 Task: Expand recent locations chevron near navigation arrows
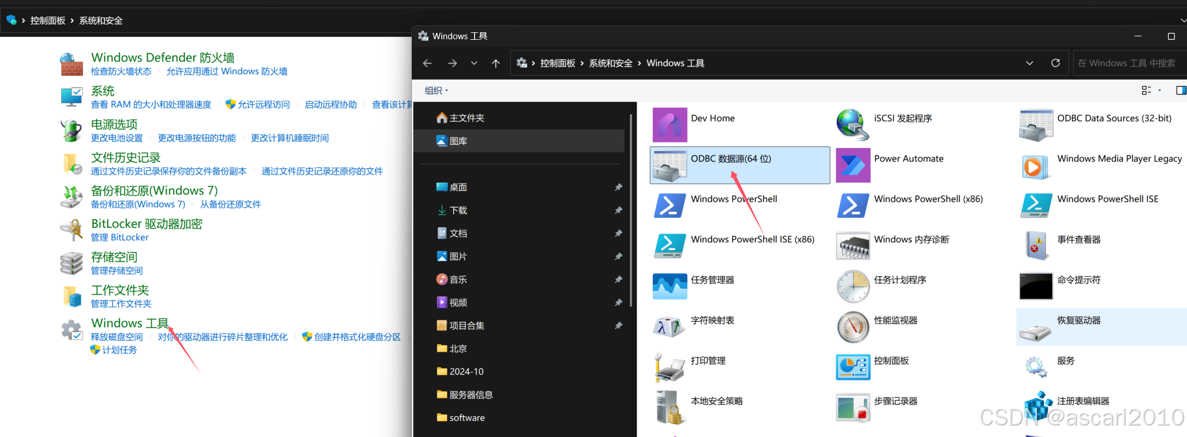point(474,63)
